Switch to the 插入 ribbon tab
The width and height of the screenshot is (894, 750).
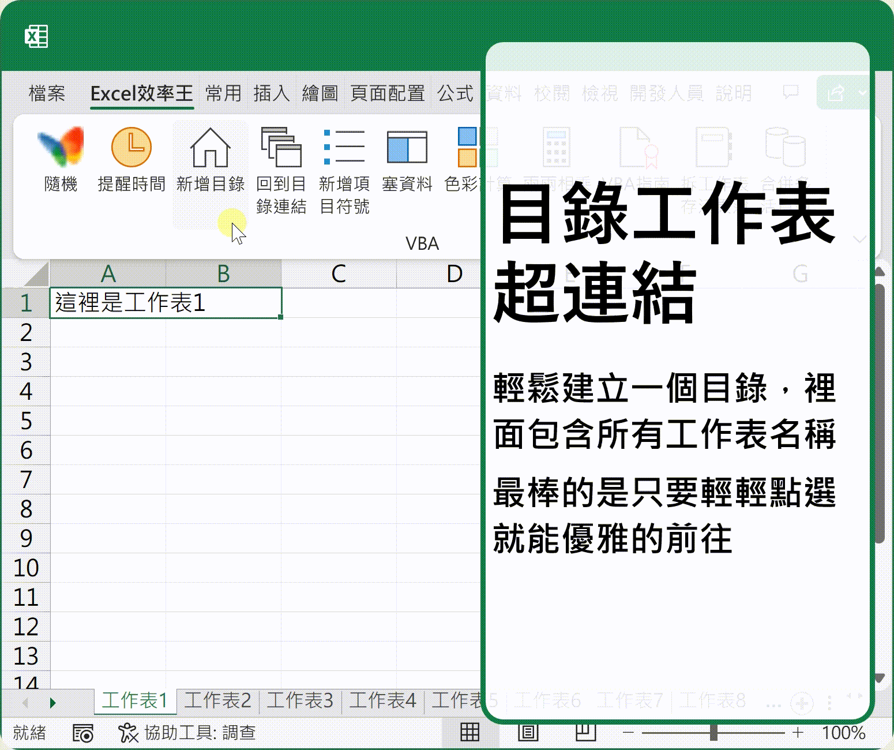click(271, 93)
